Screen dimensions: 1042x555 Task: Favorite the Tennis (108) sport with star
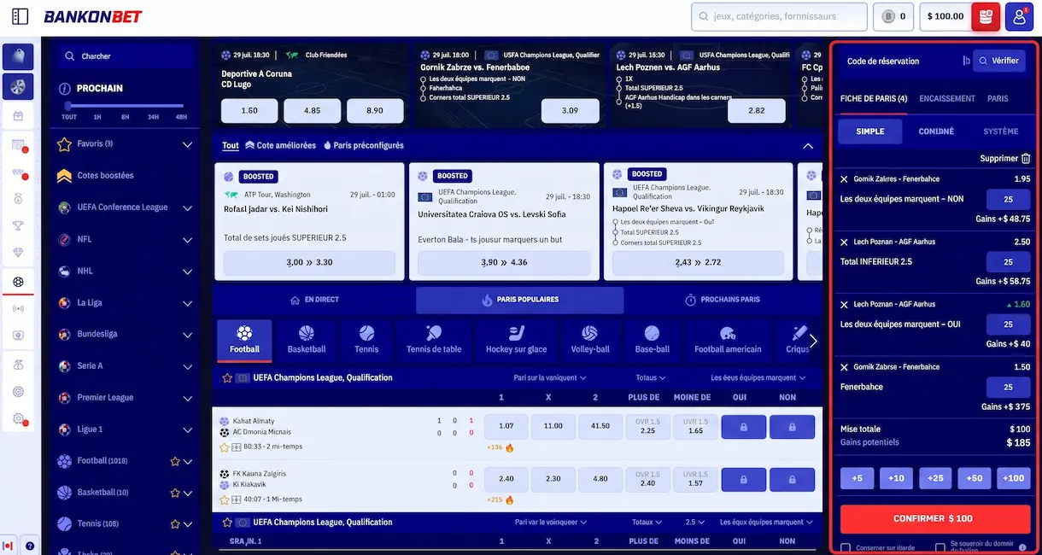[175, 523]
